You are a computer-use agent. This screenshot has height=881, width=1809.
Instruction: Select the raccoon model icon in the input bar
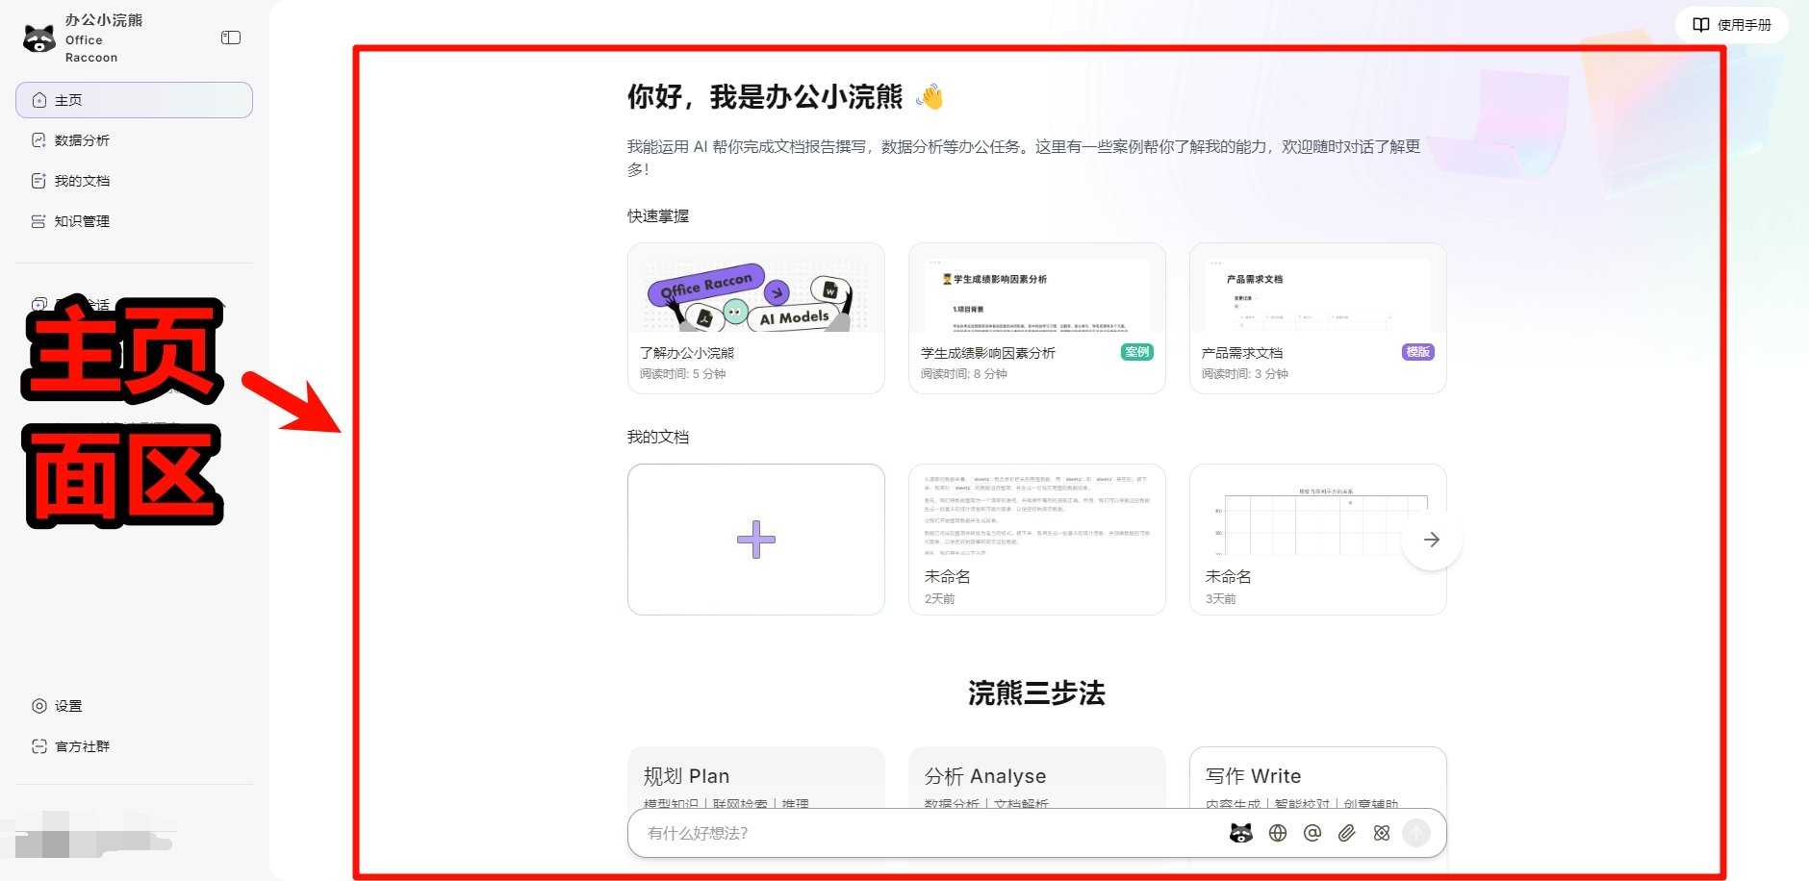[x=1241, y=833]
